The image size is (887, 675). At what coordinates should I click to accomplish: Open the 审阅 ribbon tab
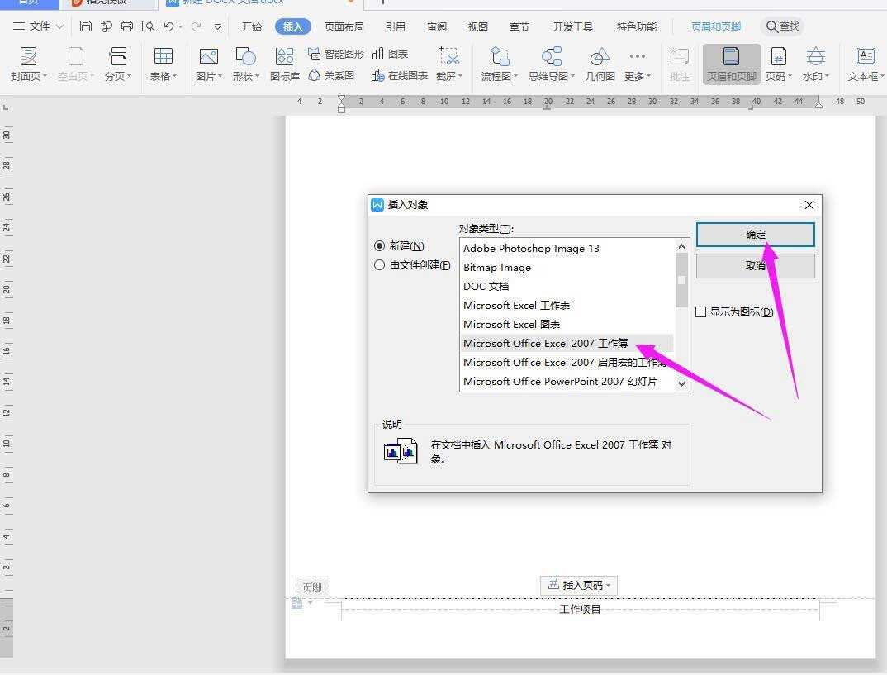(x=436, y=26)
